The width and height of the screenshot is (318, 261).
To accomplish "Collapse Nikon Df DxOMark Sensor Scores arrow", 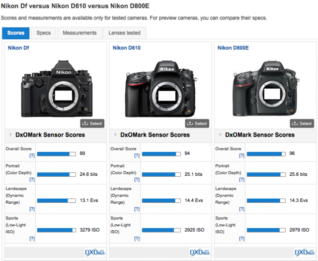I will 10,134.
